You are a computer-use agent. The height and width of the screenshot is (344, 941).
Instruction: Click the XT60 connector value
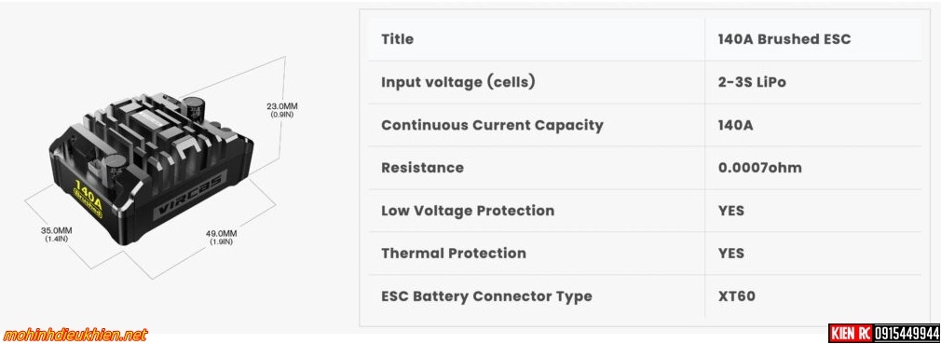(736, 296)
